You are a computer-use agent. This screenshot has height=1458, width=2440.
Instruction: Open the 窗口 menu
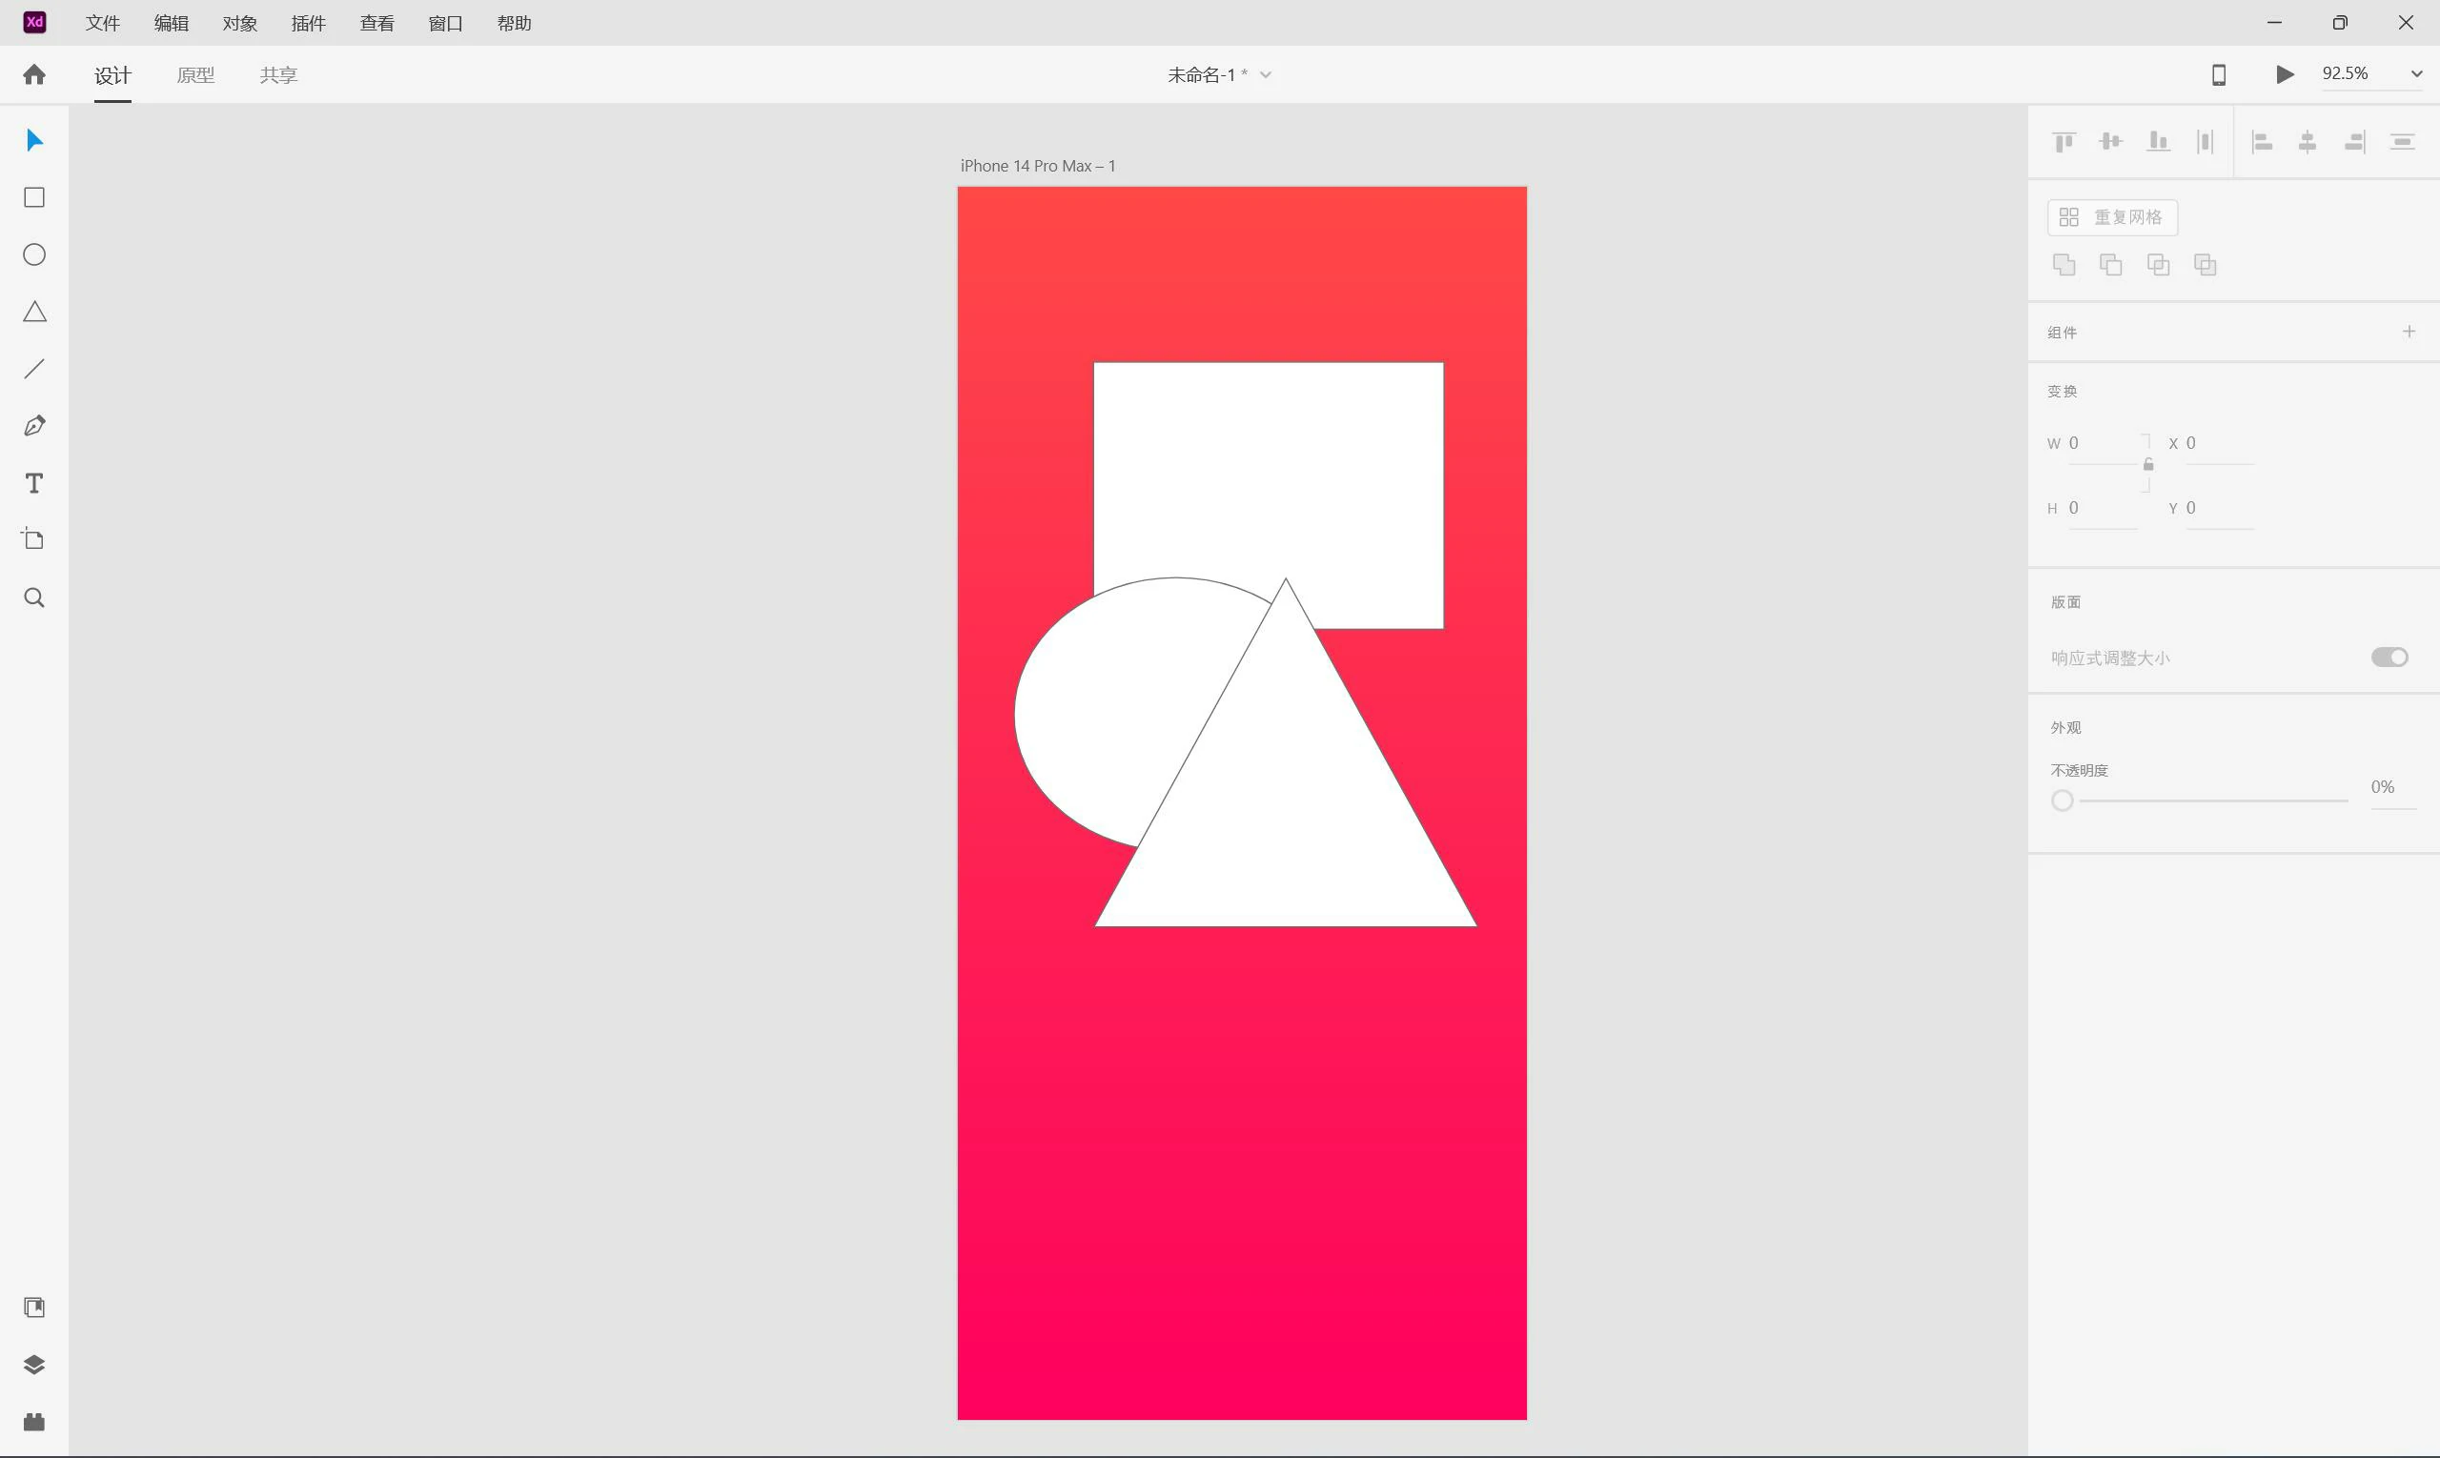tap(445, 23)
